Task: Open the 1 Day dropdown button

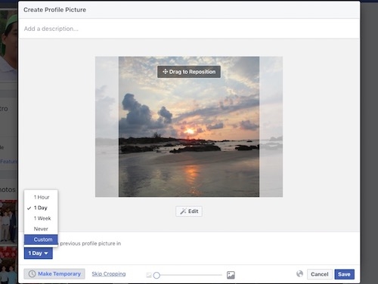Action: [x=39, y=253]
